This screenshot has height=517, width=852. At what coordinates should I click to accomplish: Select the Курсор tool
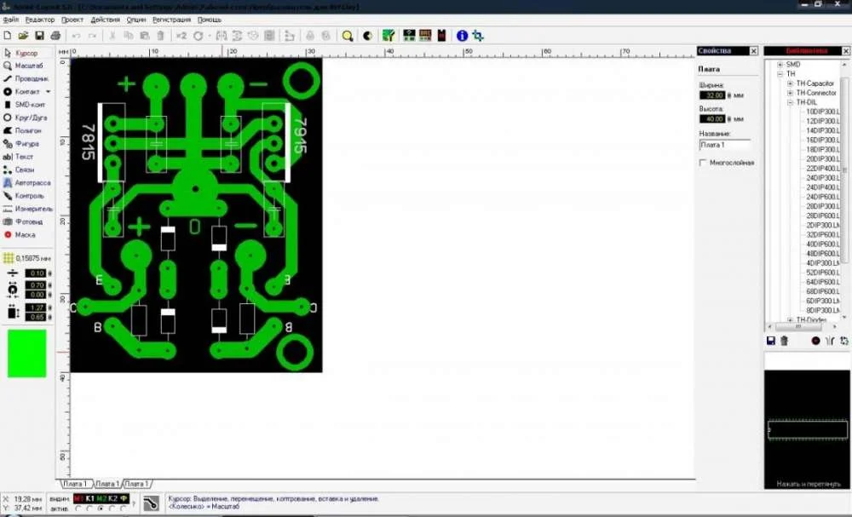coord(27,53)
